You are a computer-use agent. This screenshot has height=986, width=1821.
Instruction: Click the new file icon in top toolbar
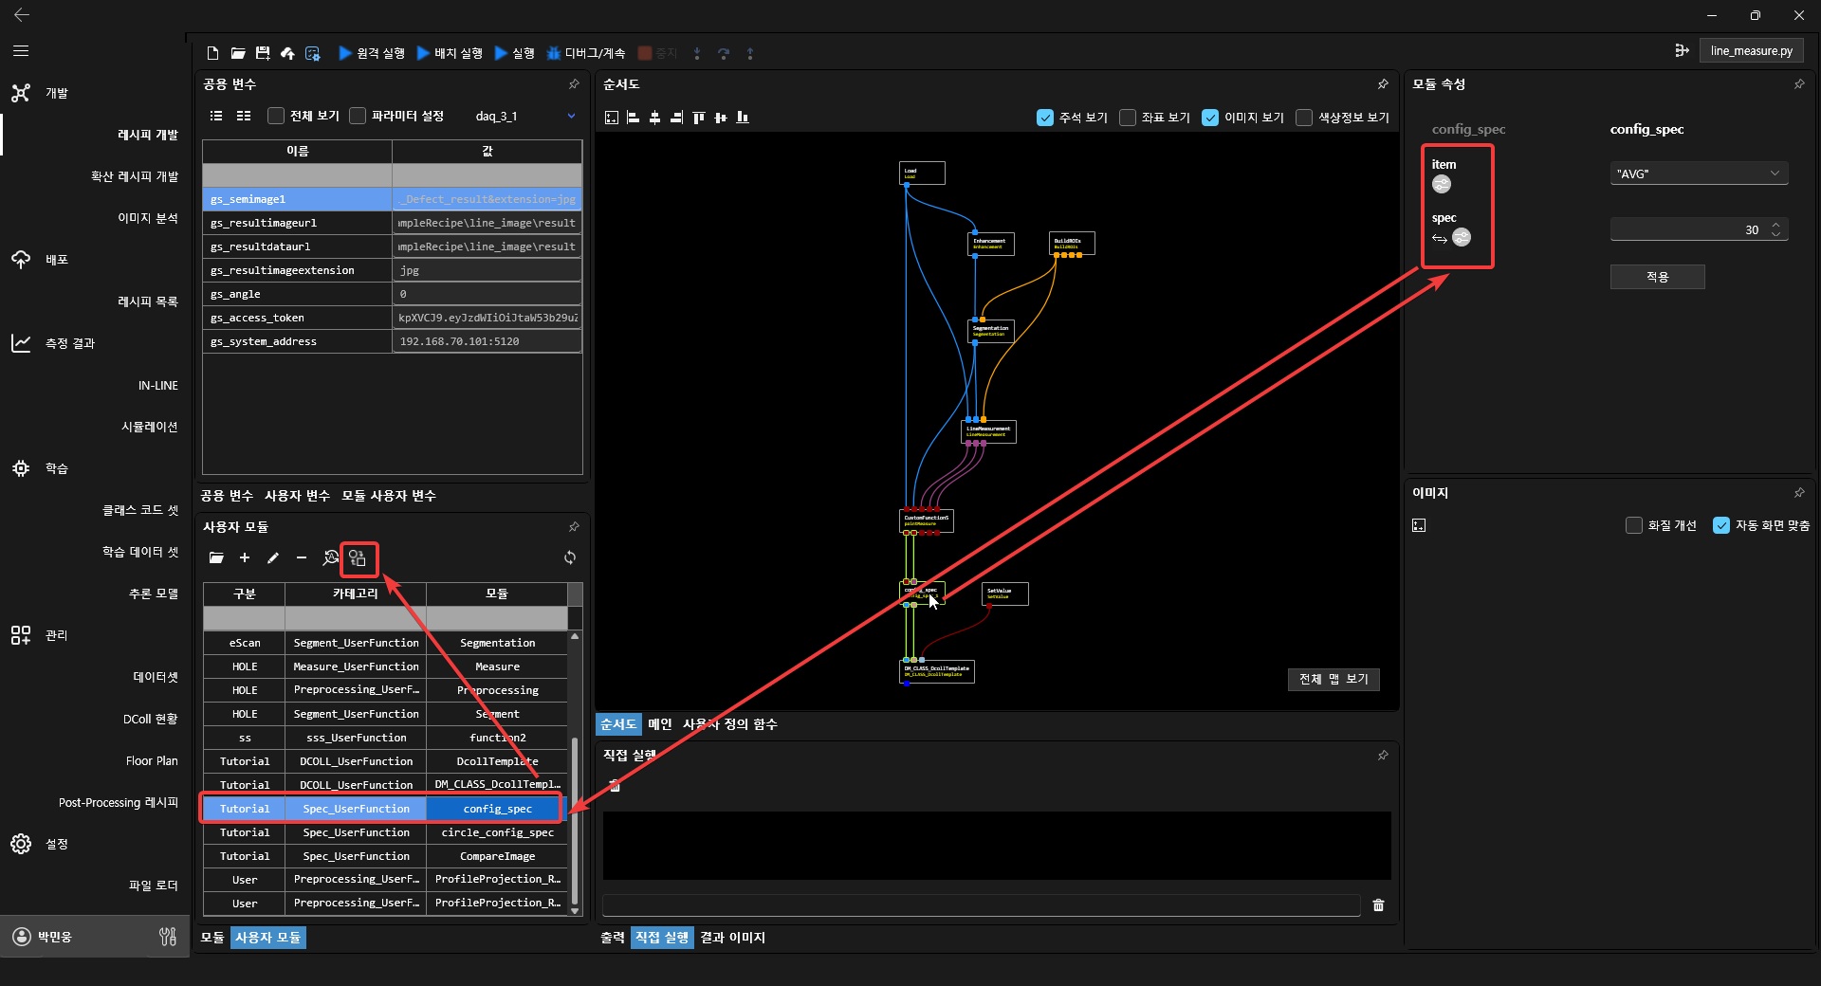pos(212,53)
